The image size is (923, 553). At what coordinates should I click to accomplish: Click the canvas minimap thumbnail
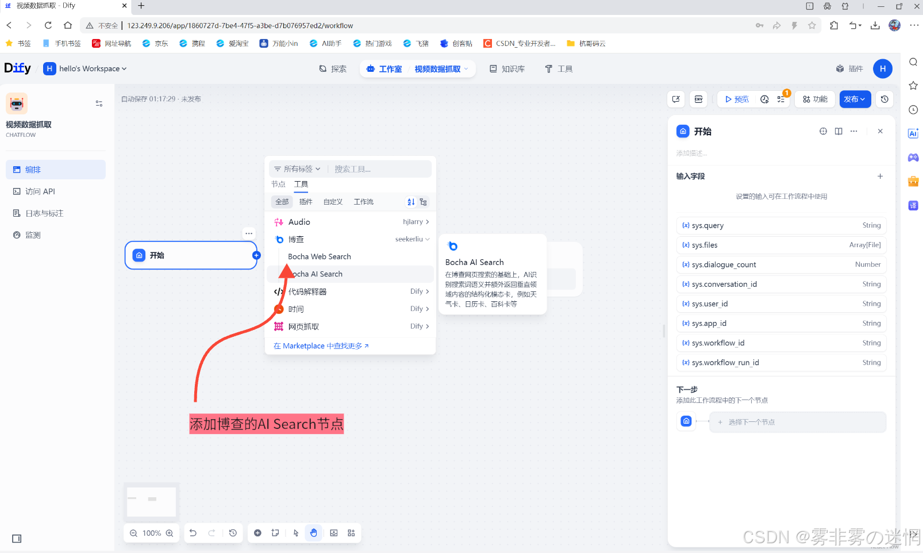pos(152,501)
